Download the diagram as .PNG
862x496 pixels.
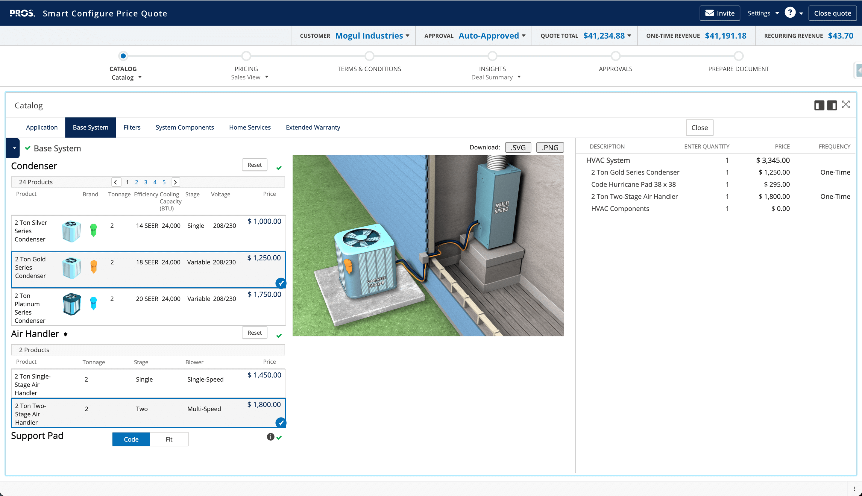550,147
